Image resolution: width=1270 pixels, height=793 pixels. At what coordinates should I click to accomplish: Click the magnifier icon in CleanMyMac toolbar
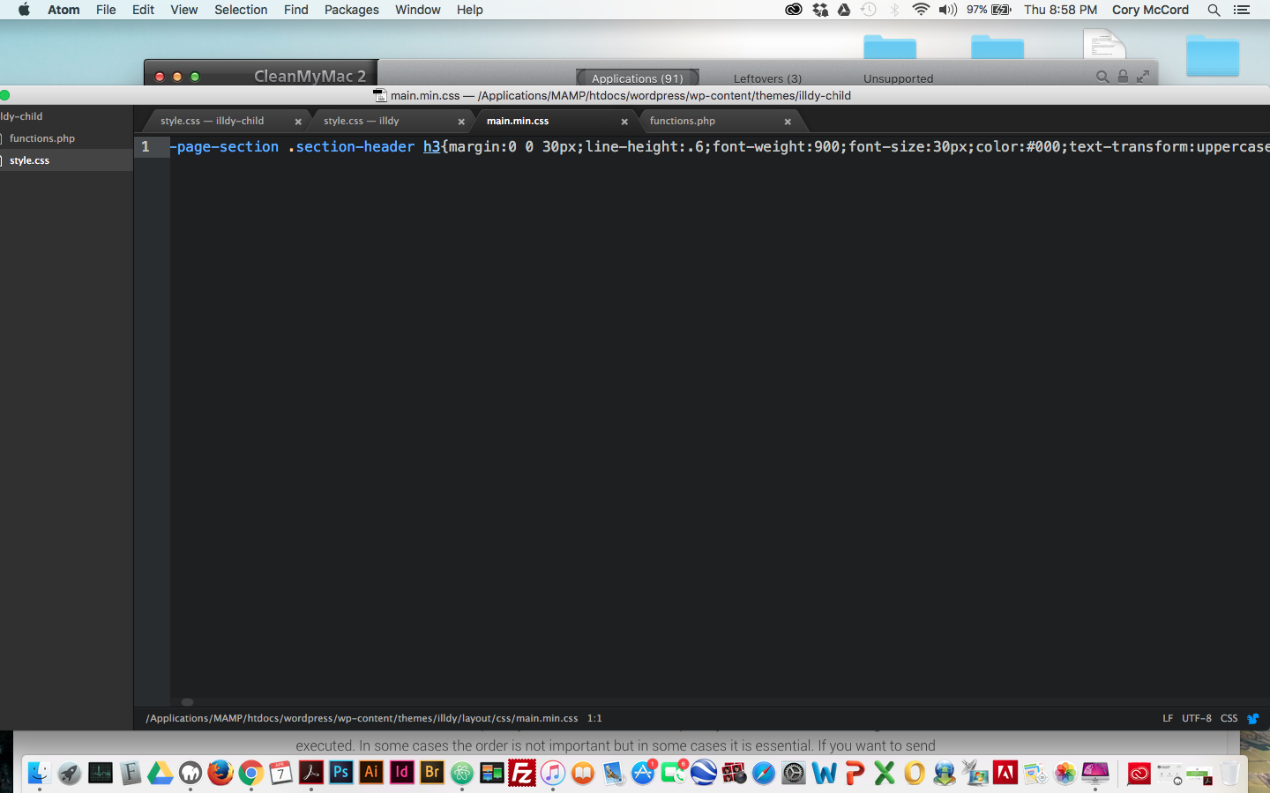coord(1102,77)
